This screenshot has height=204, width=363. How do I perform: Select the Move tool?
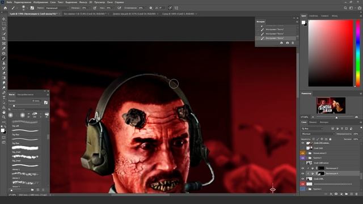tap(4, 19)
